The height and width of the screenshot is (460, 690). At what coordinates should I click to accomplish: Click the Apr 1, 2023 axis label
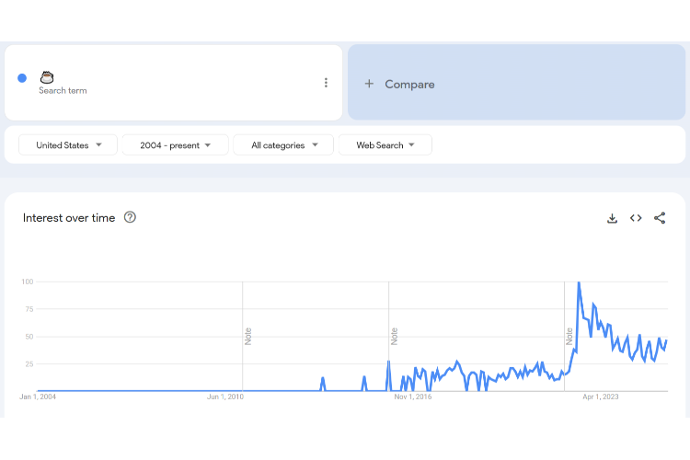coord(600,397)
